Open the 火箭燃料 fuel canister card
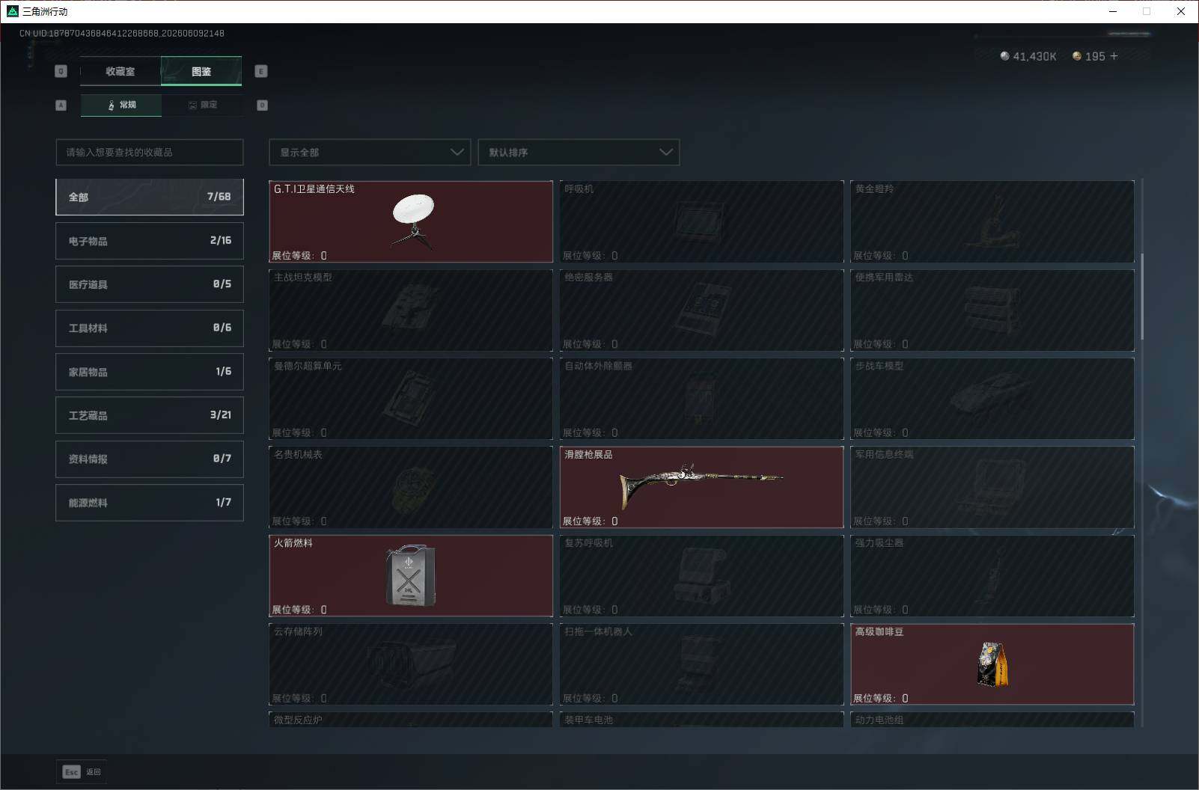This screenshot has width=1199, height=790. tap(411, 575)
